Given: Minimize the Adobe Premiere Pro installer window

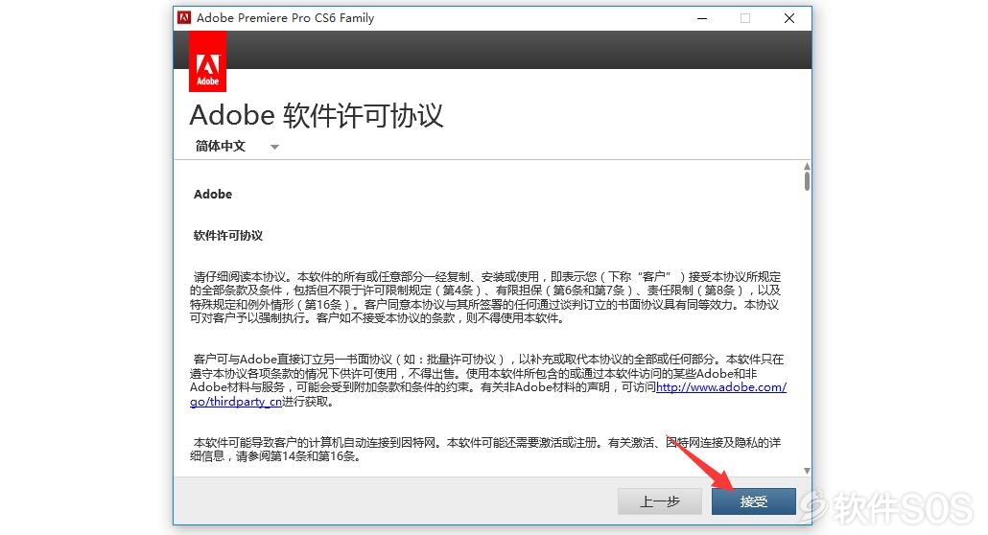Looking at the screenshot, I should coord(702,18).
